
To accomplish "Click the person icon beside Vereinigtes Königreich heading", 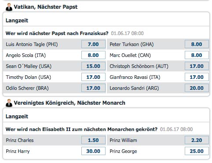I will (9, 103).
